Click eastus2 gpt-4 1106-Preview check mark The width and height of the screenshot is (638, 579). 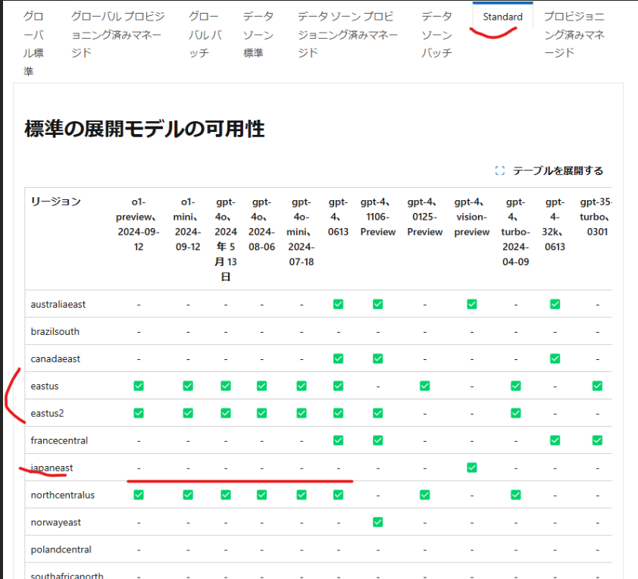(377, 413)
